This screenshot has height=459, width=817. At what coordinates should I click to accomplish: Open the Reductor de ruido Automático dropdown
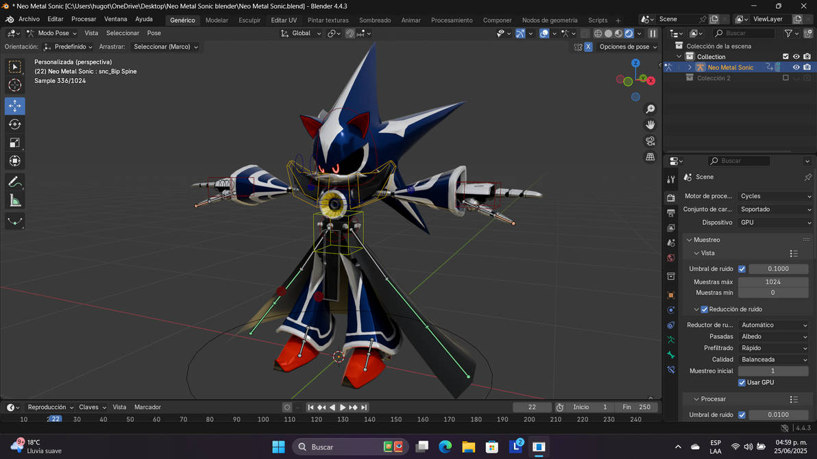(774, 325)
